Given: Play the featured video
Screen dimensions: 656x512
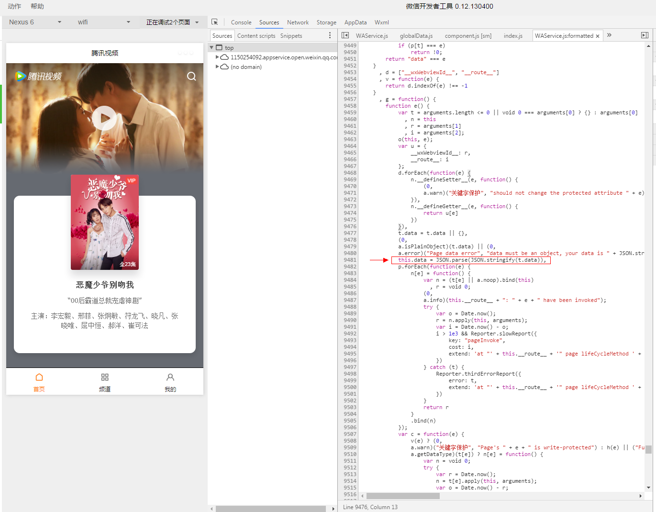Looking at the screenshot, I should 105,118.
